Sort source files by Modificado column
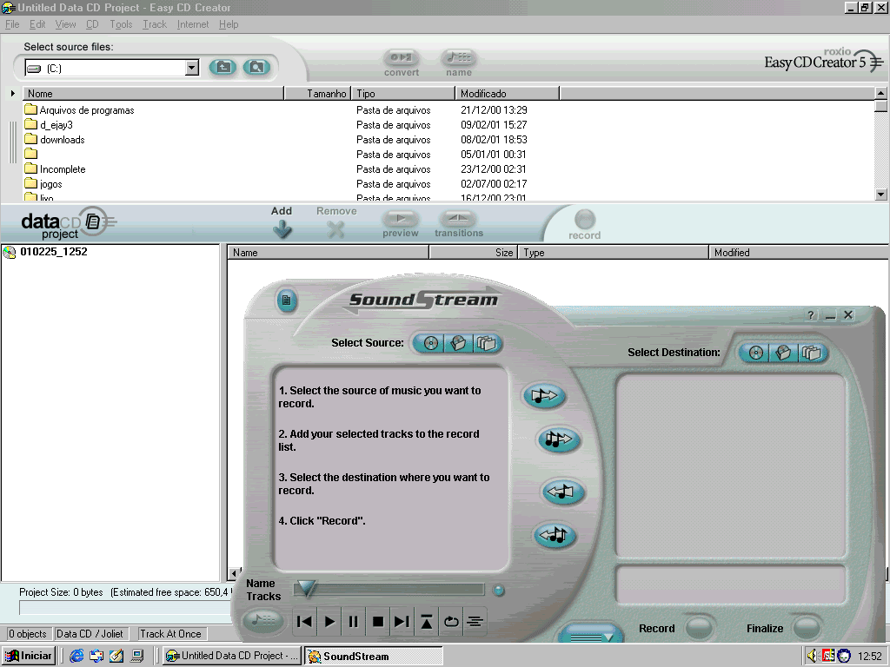 coord(507,94)
